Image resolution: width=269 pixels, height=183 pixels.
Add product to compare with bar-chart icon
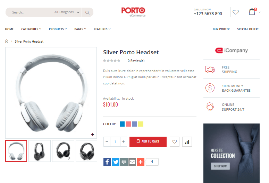click(187, 141)
